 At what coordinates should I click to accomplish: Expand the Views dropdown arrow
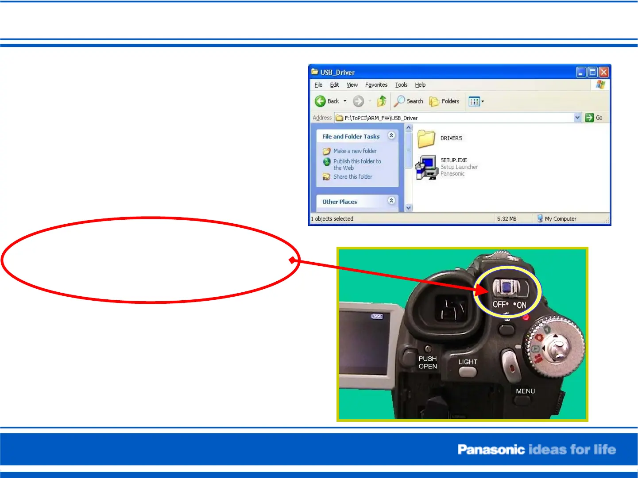pos(483,102)
